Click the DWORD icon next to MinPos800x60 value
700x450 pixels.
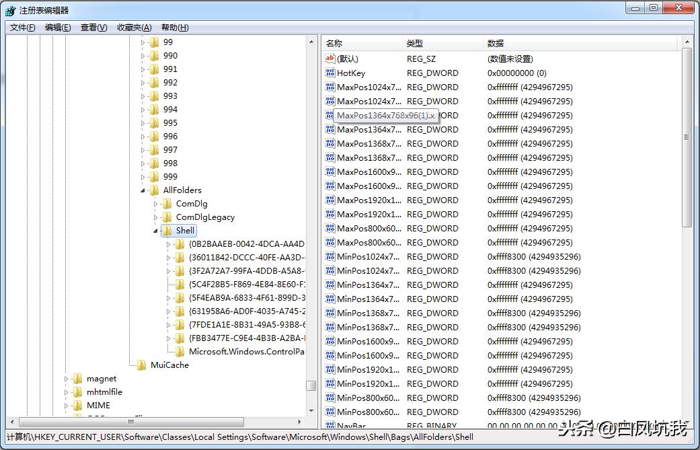click(x=329, y=398)
